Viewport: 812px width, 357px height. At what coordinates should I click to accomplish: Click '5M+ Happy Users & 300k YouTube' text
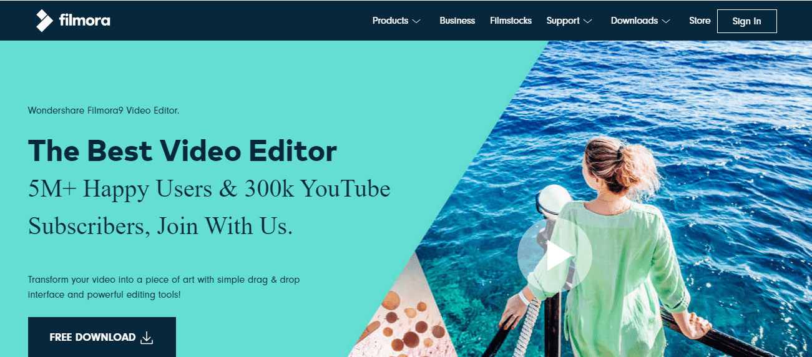(x=209, y=188)
